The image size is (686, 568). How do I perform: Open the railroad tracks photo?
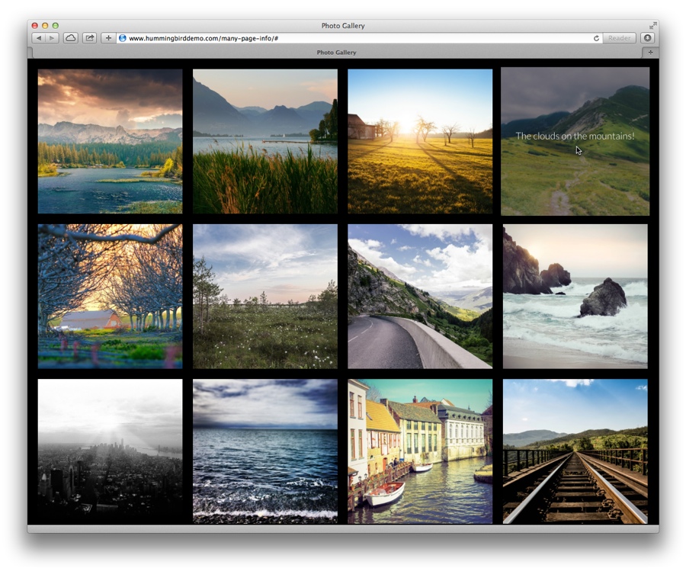tap(575, 451)
